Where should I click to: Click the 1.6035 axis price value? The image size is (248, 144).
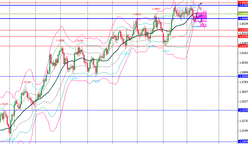244,62
